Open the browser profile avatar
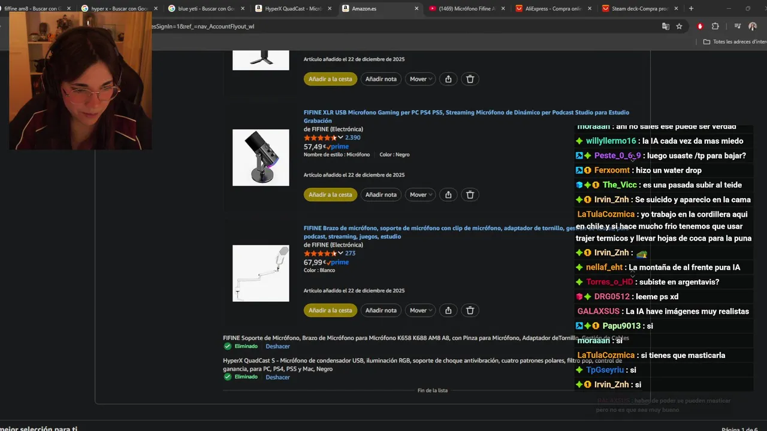767x431 pixels. point(753,26)
